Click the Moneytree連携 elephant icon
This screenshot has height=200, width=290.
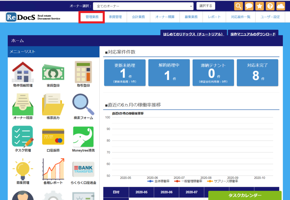pos(83,137)
